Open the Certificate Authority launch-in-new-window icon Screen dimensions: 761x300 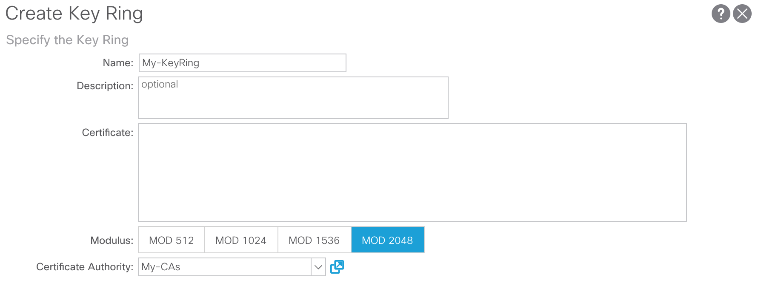coord(337,267)
